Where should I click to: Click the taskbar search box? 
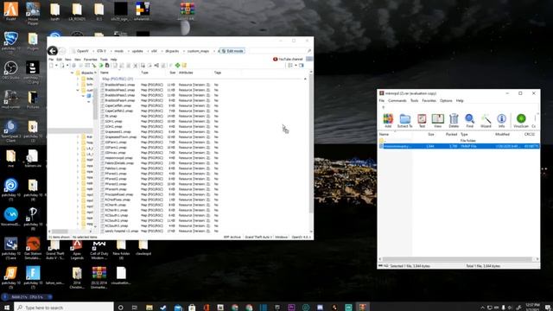click(x=65, y=308)
